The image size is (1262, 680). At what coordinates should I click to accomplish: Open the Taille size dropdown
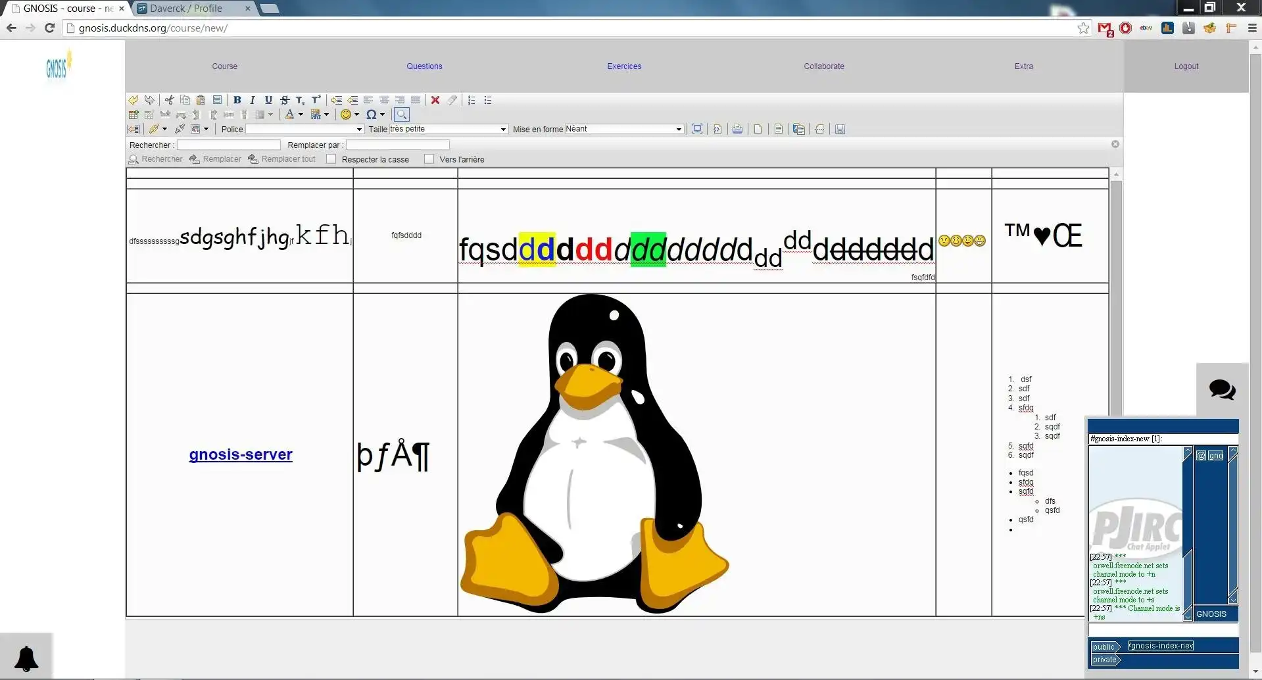449,129
